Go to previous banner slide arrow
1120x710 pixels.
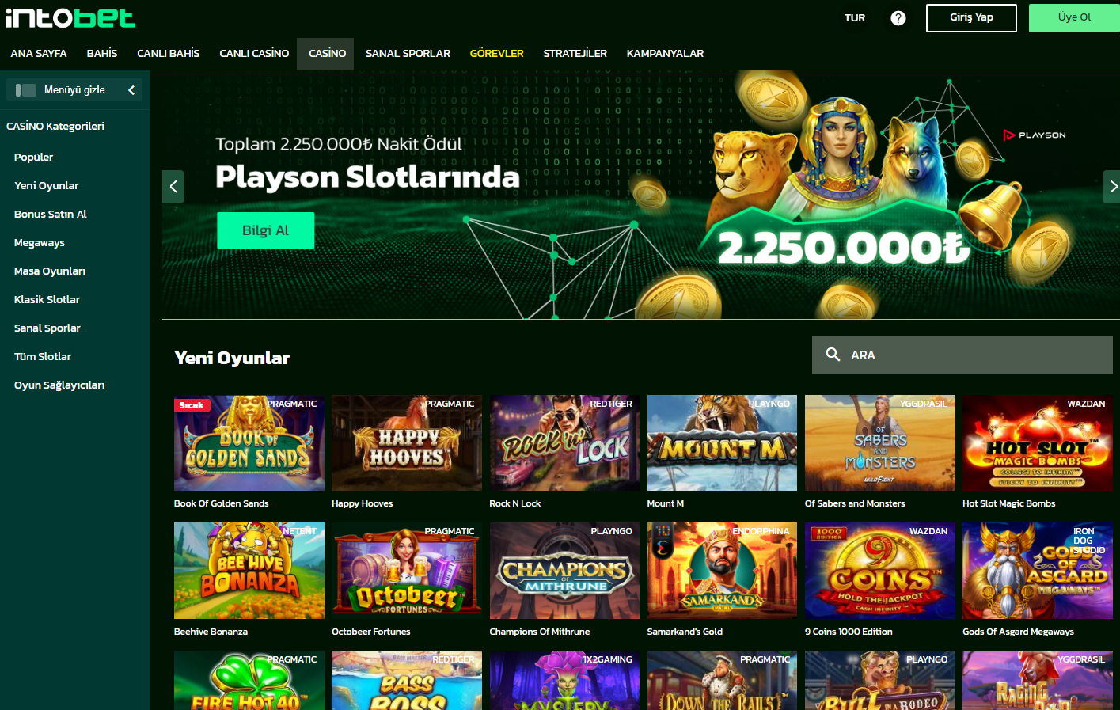(173, 187)
